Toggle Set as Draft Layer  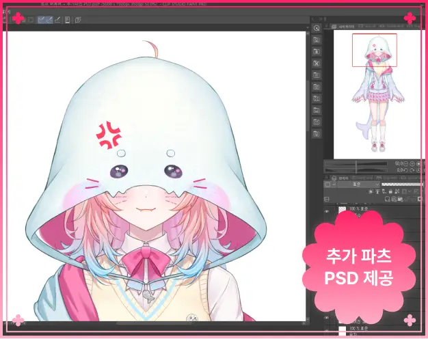tap(384, 191)
